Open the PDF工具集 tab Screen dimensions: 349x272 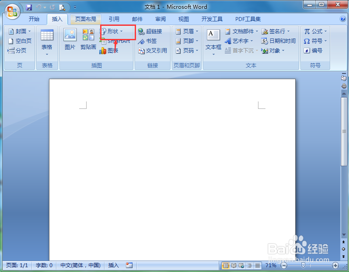tap(248, 19)
